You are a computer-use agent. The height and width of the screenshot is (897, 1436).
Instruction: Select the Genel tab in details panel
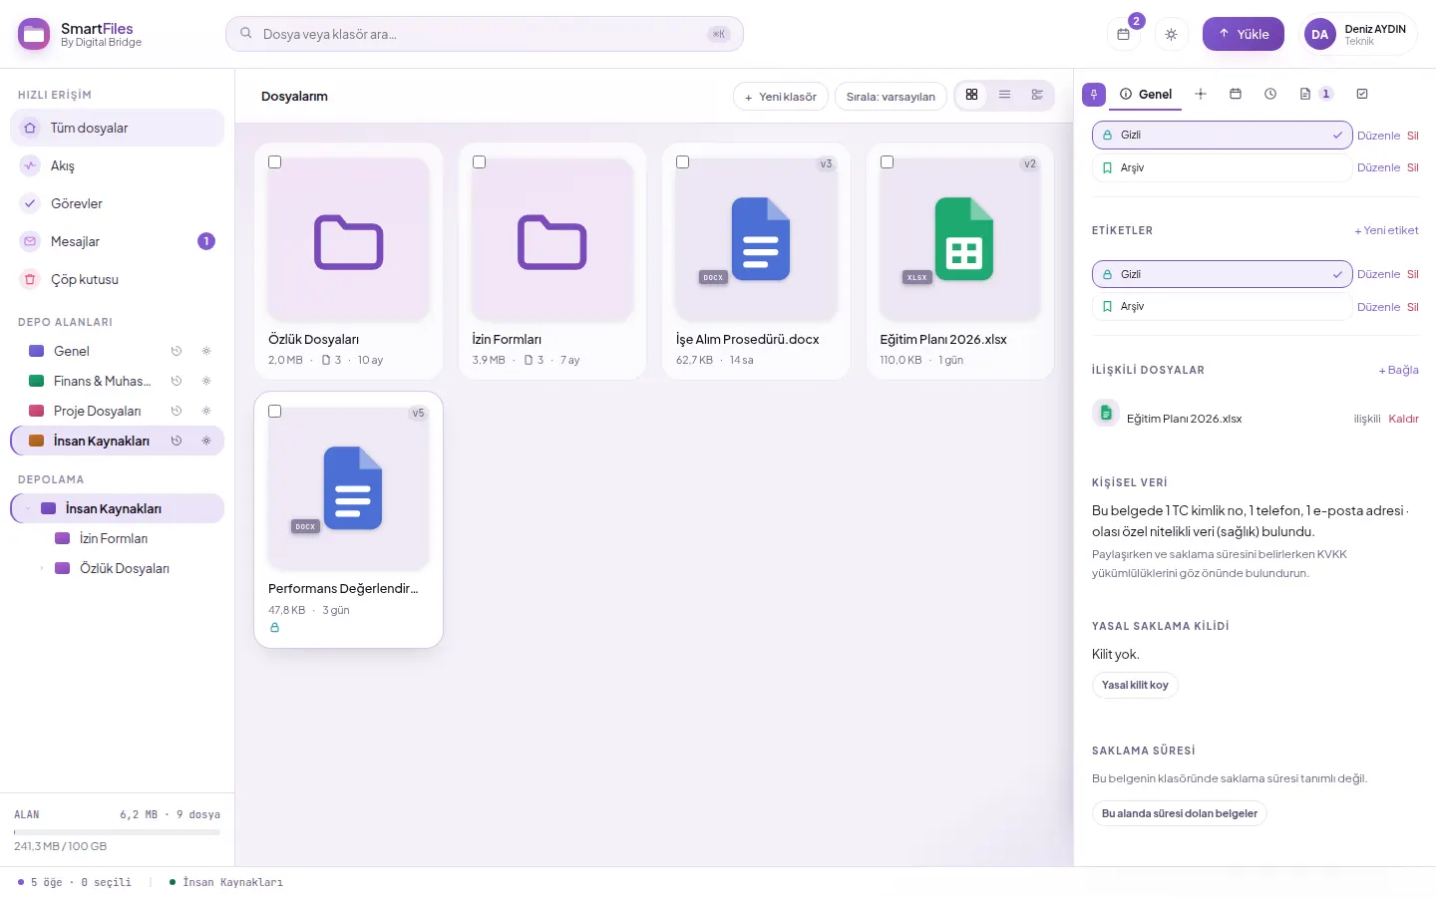[1146, 95]
